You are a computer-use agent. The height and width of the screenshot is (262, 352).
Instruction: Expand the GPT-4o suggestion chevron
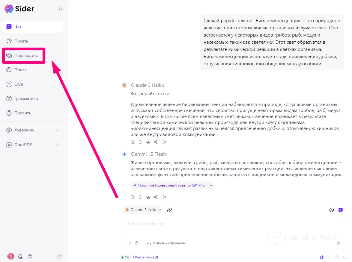pos(211,185)
